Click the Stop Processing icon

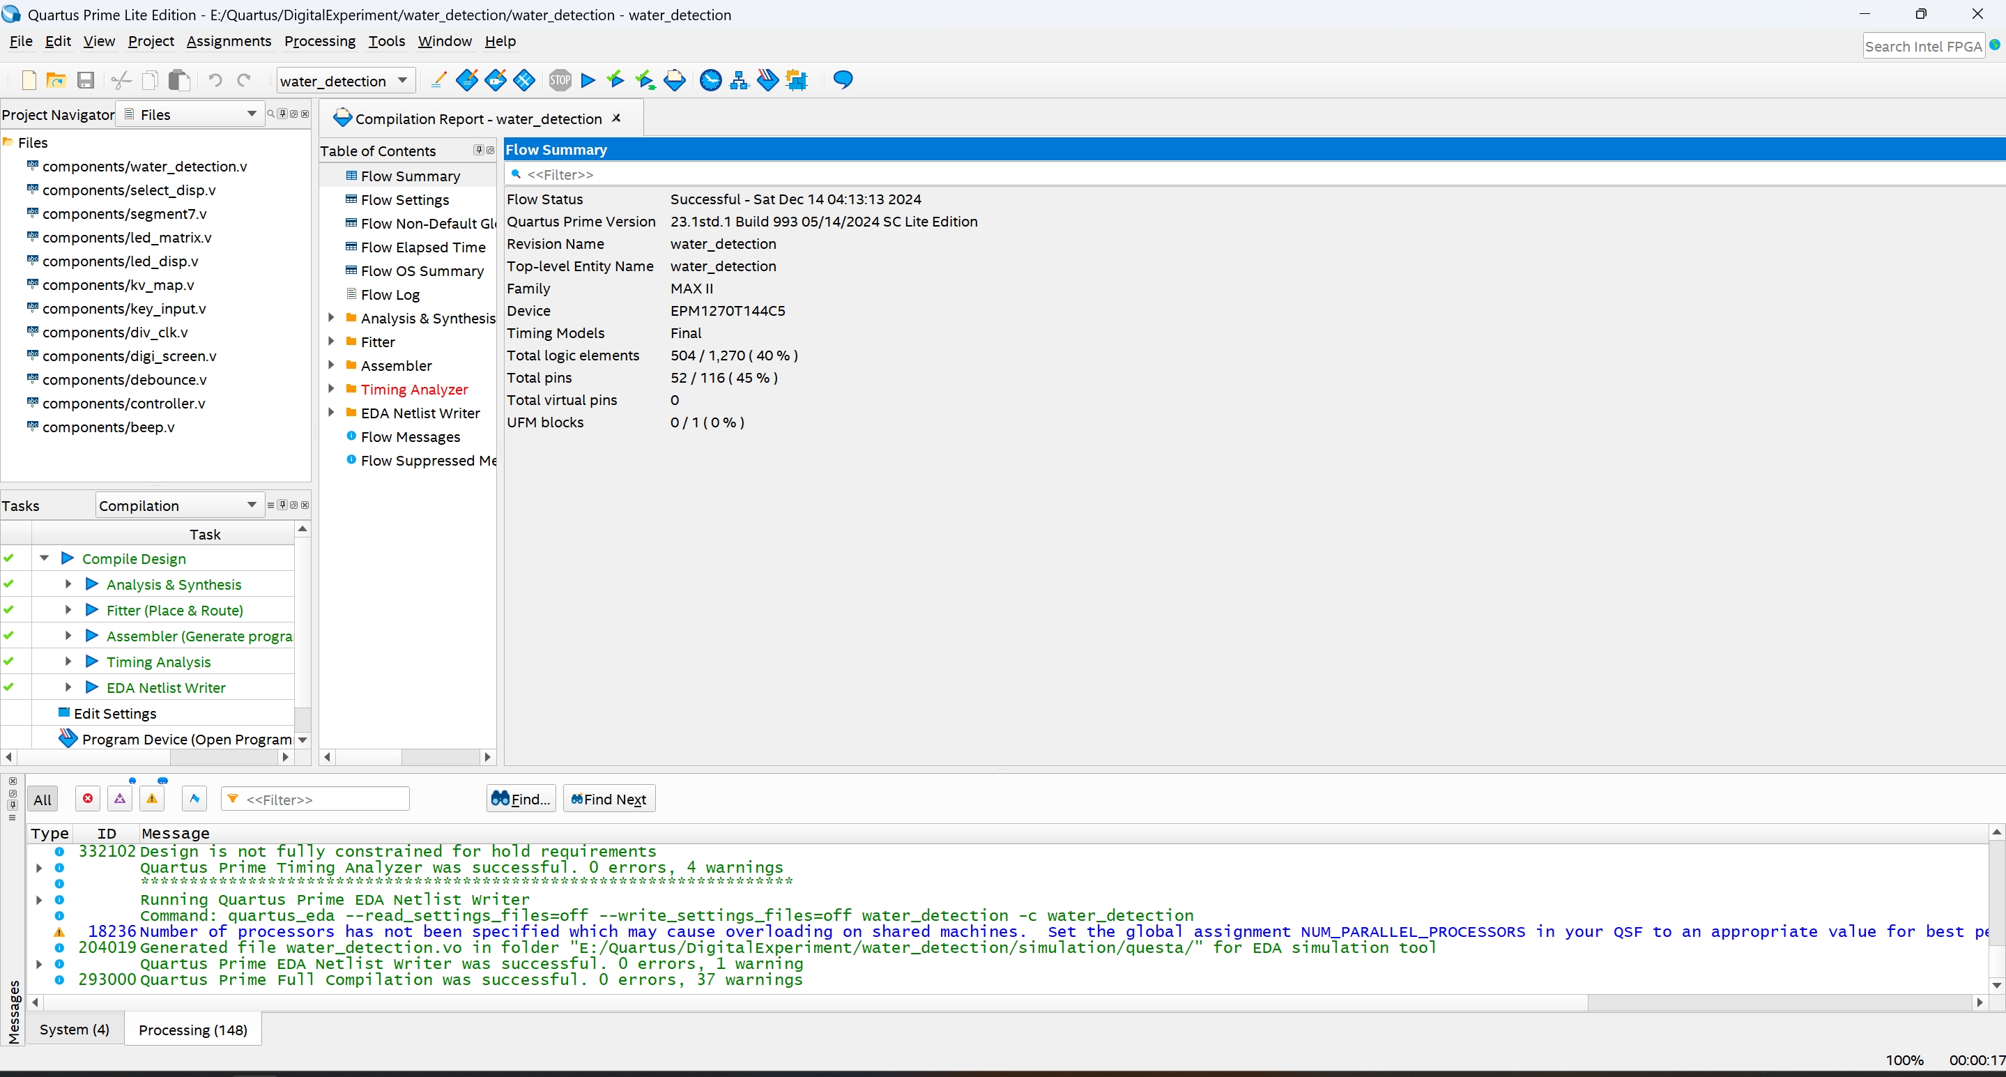click(560, 80)
